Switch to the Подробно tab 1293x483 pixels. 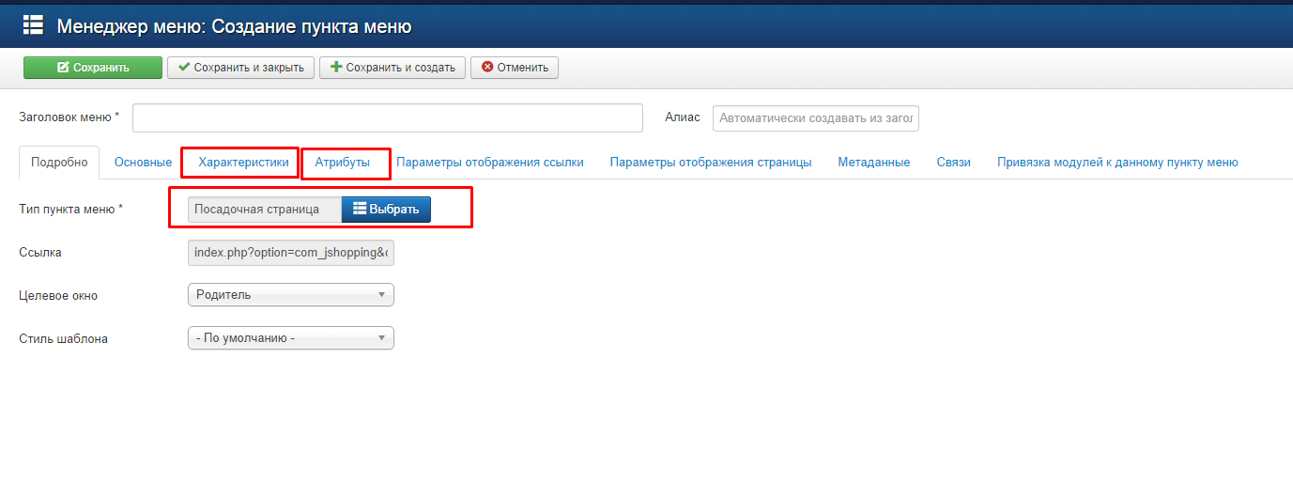pyautogui.click(x=59, y=163)
